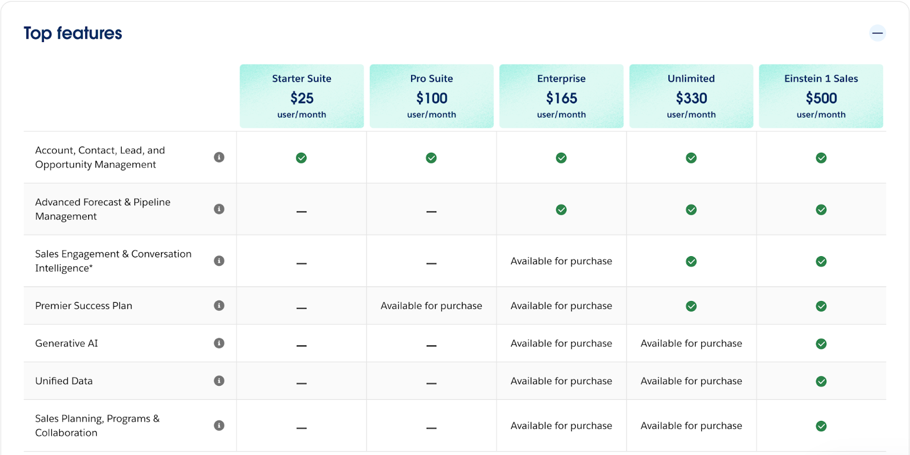Screen dimensions: 910x455
Task: Select the Unlimited $330 plan header
Action: (x=691, y=96)
